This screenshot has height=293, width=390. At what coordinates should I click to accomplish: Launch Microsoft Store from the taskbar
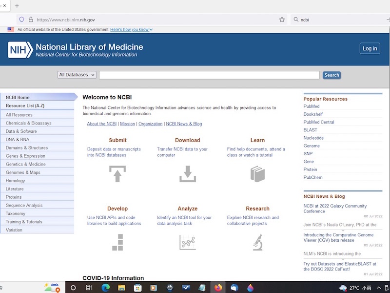click(137, 288)
